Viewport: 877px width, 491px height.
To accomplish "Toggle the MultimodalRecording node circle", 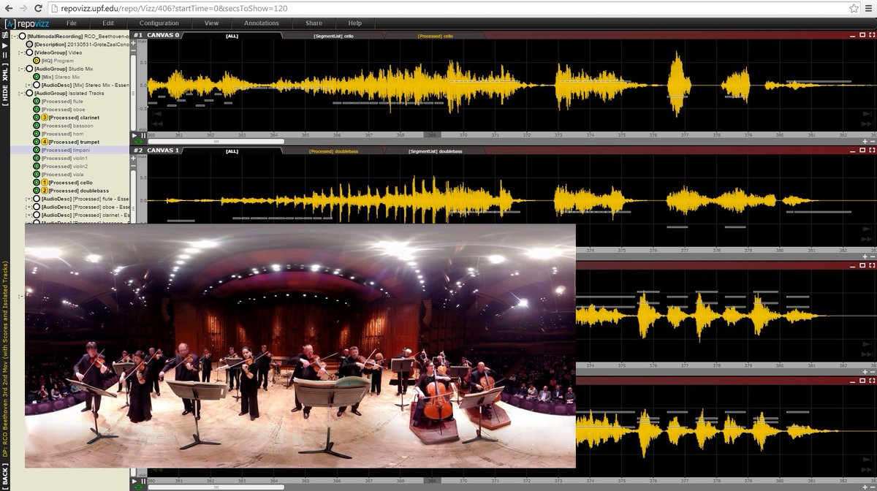I will point(23,36).
